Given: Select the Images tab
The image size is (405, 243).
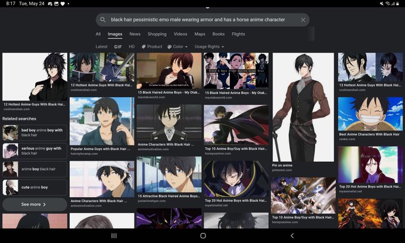Looking at the screenshot, I should (x=115, y=34).
